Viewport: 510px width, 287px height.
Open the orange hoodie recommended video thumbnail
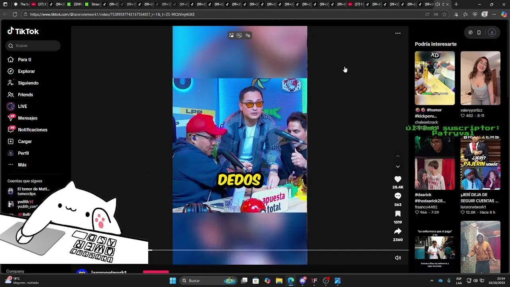click(481, 247)
